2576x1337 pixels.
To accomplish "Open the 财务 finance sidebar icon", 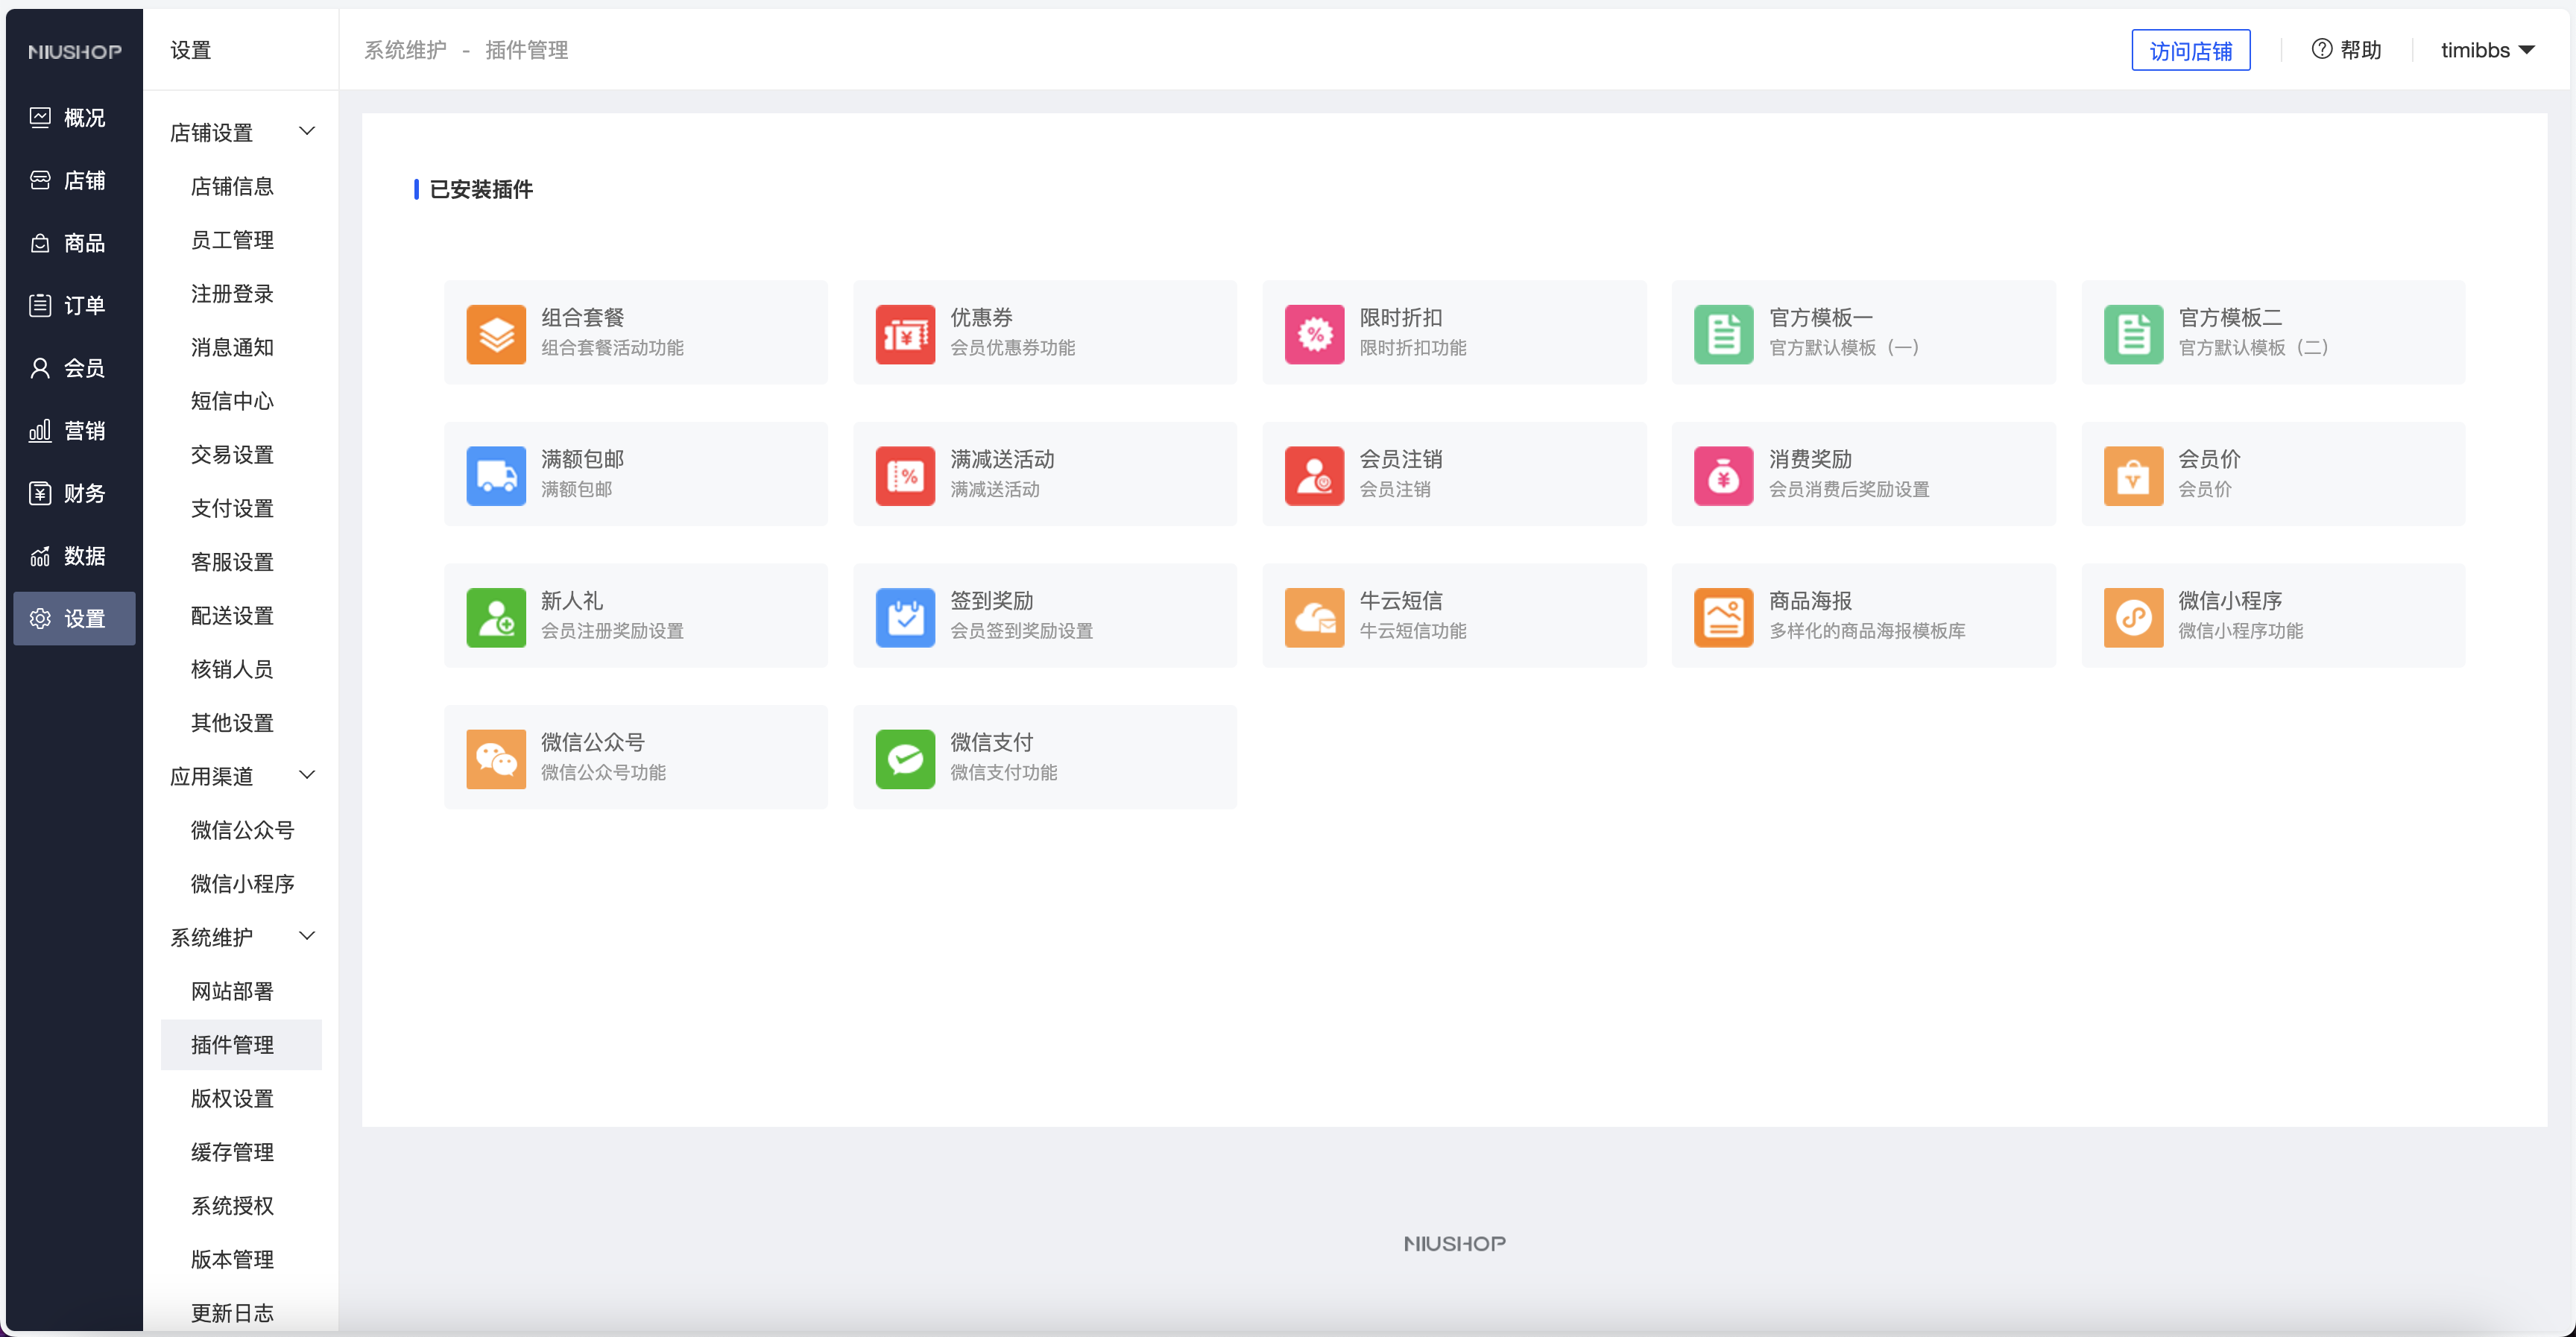I will (40, 493).
